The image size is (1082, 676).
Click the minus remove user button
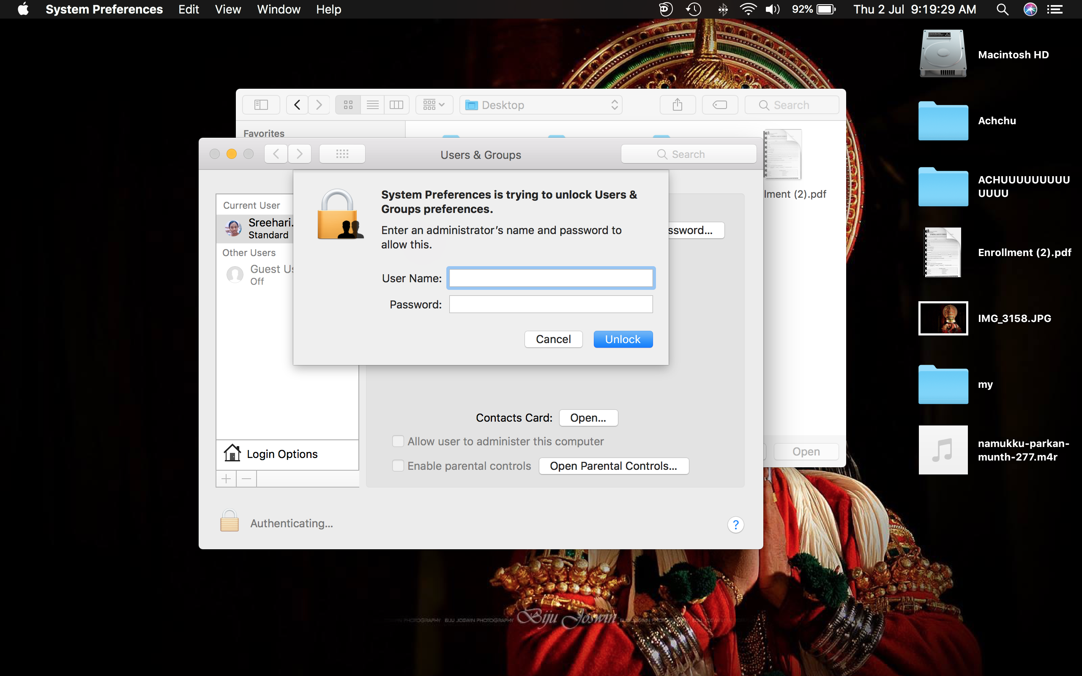[x=246, y=479]
